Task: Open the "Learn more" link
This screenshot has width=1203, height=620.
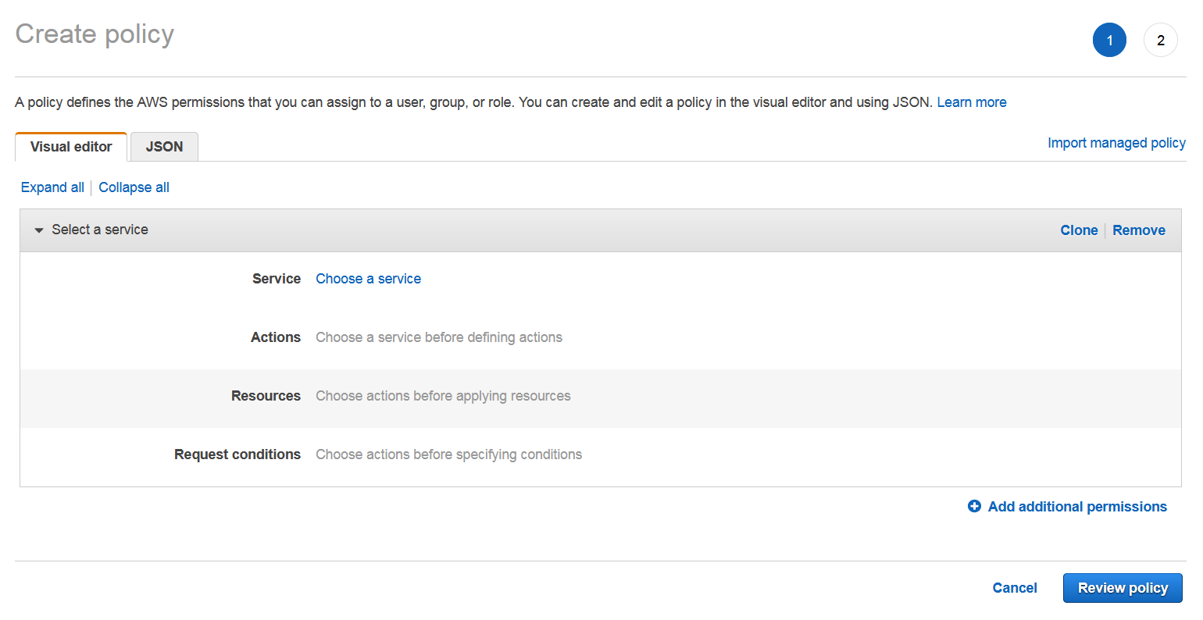Action: (971, 102)
